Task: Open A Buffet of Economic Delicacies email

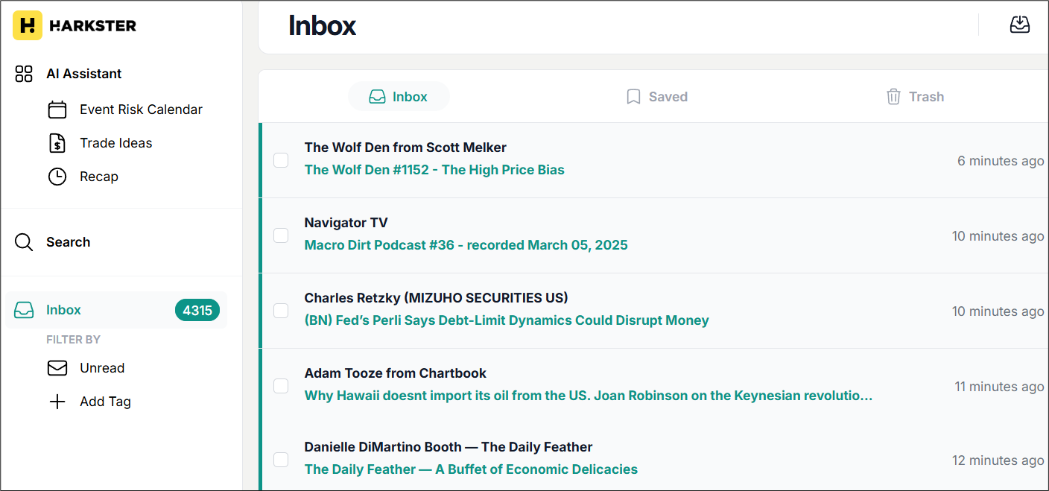Action: [471, 469]
